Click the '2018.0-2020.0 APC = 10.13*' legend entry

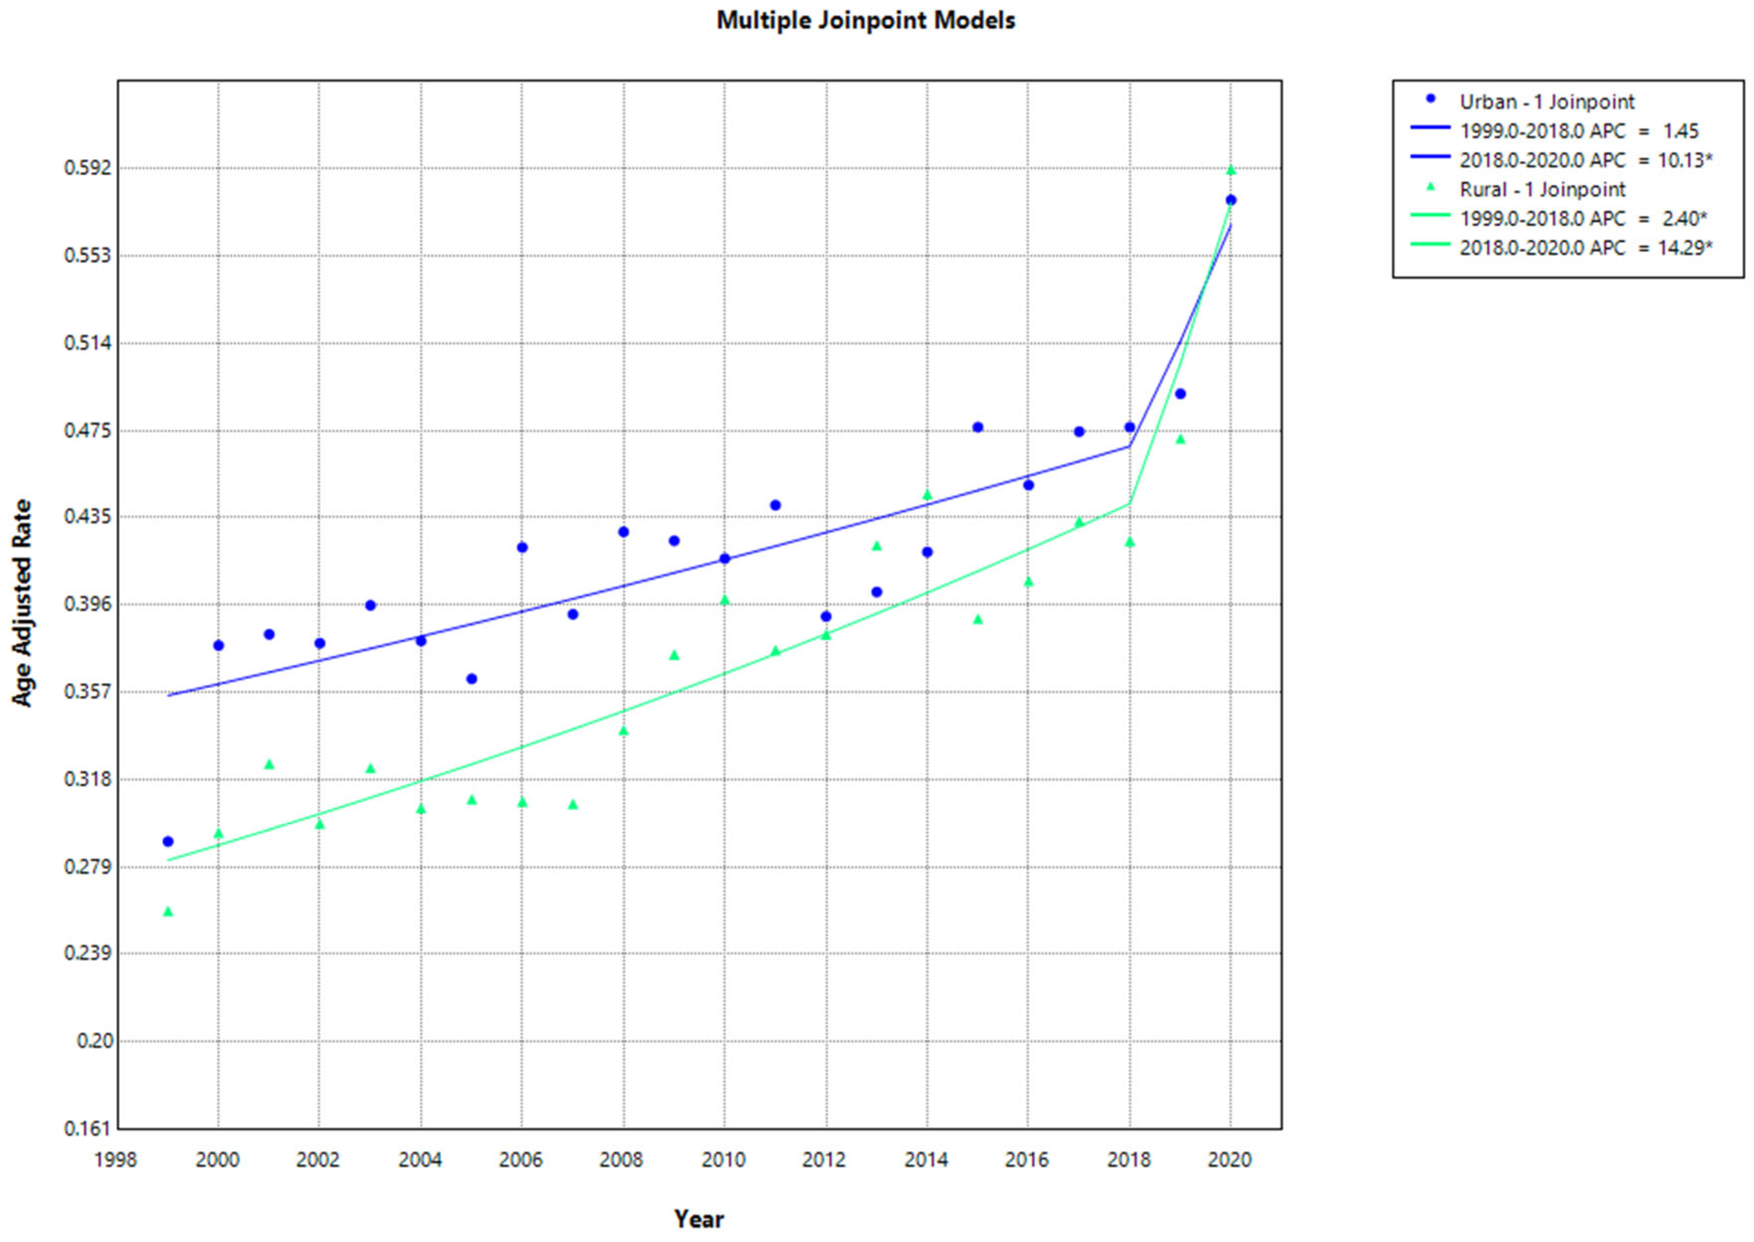point(1586,161)
